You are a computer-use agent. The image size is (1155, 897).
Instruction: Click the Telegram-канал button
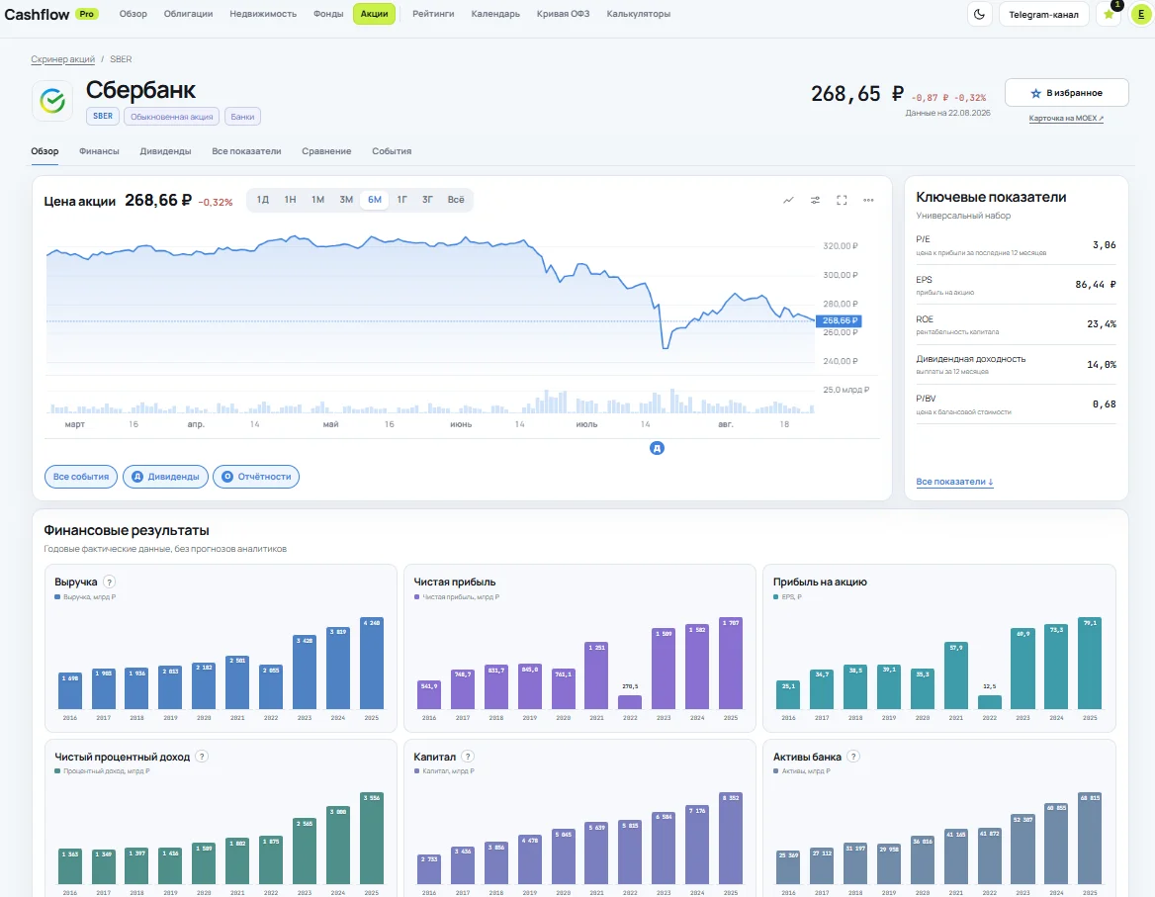[x=1044, y=14]
